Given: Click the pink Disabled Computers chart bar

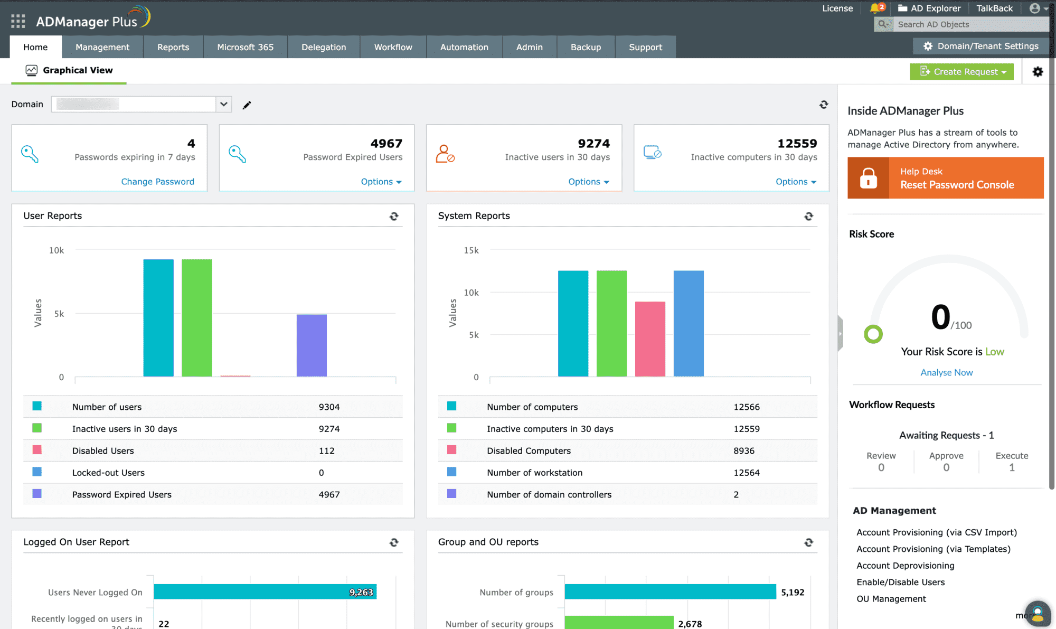Looking at the screenshot, I should [650, 339].
